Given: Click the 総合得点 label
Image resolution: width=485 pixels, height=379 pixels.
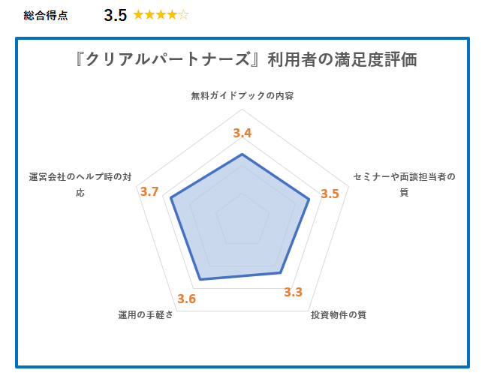Looking at the screenshot, I should 46,16.
